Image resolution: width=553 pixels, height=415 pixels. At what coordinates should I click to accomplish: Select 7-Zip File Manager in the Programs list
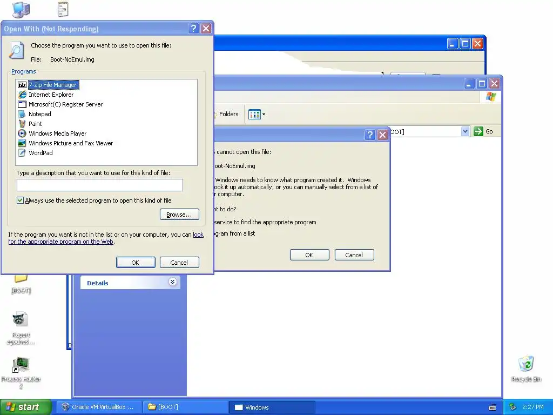point(53,85)
